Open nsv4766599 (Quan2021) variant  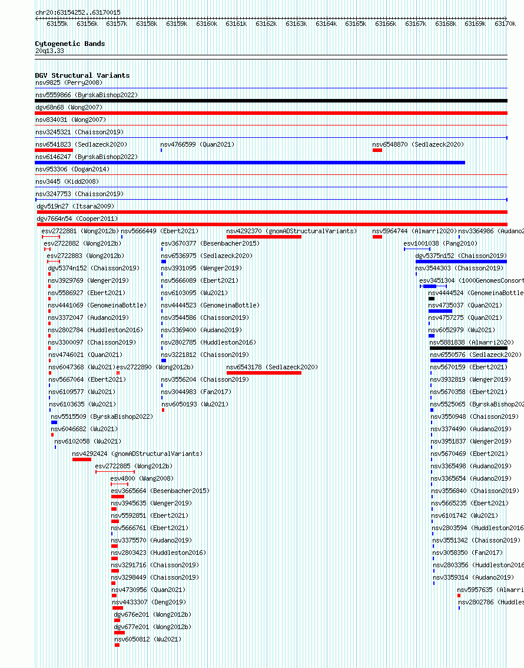click(x=197, y=144)
